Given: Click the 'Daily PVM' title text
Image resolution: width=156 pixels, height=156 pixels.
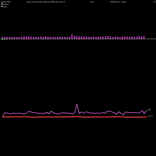Looking at the screenshot, I should [x=6, y=2].
